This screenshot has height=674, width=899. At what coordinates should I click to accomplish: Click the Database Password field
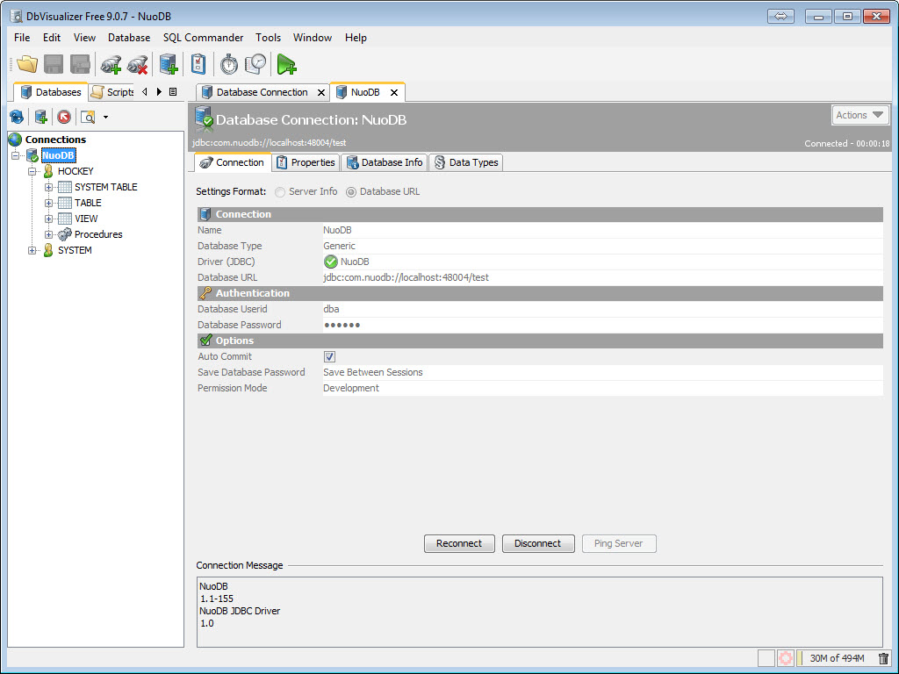[602, 325]
